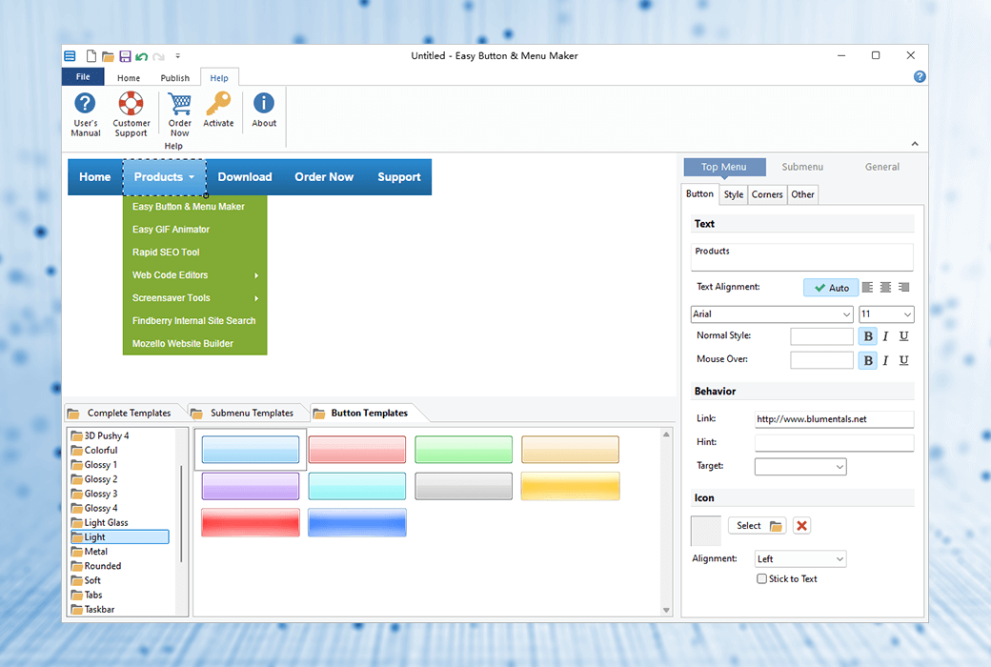Click Easy GIF Animator submenu item
The width and height of the screenshot is (991, 667).
(x=194, y=230)
